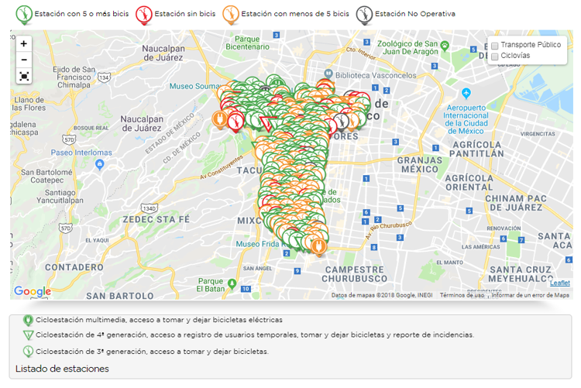The width and height of the screenshot is (581, 388).
Task: Click metro line 9 badge near San Ángel
Action: click(x=297, y=271)
